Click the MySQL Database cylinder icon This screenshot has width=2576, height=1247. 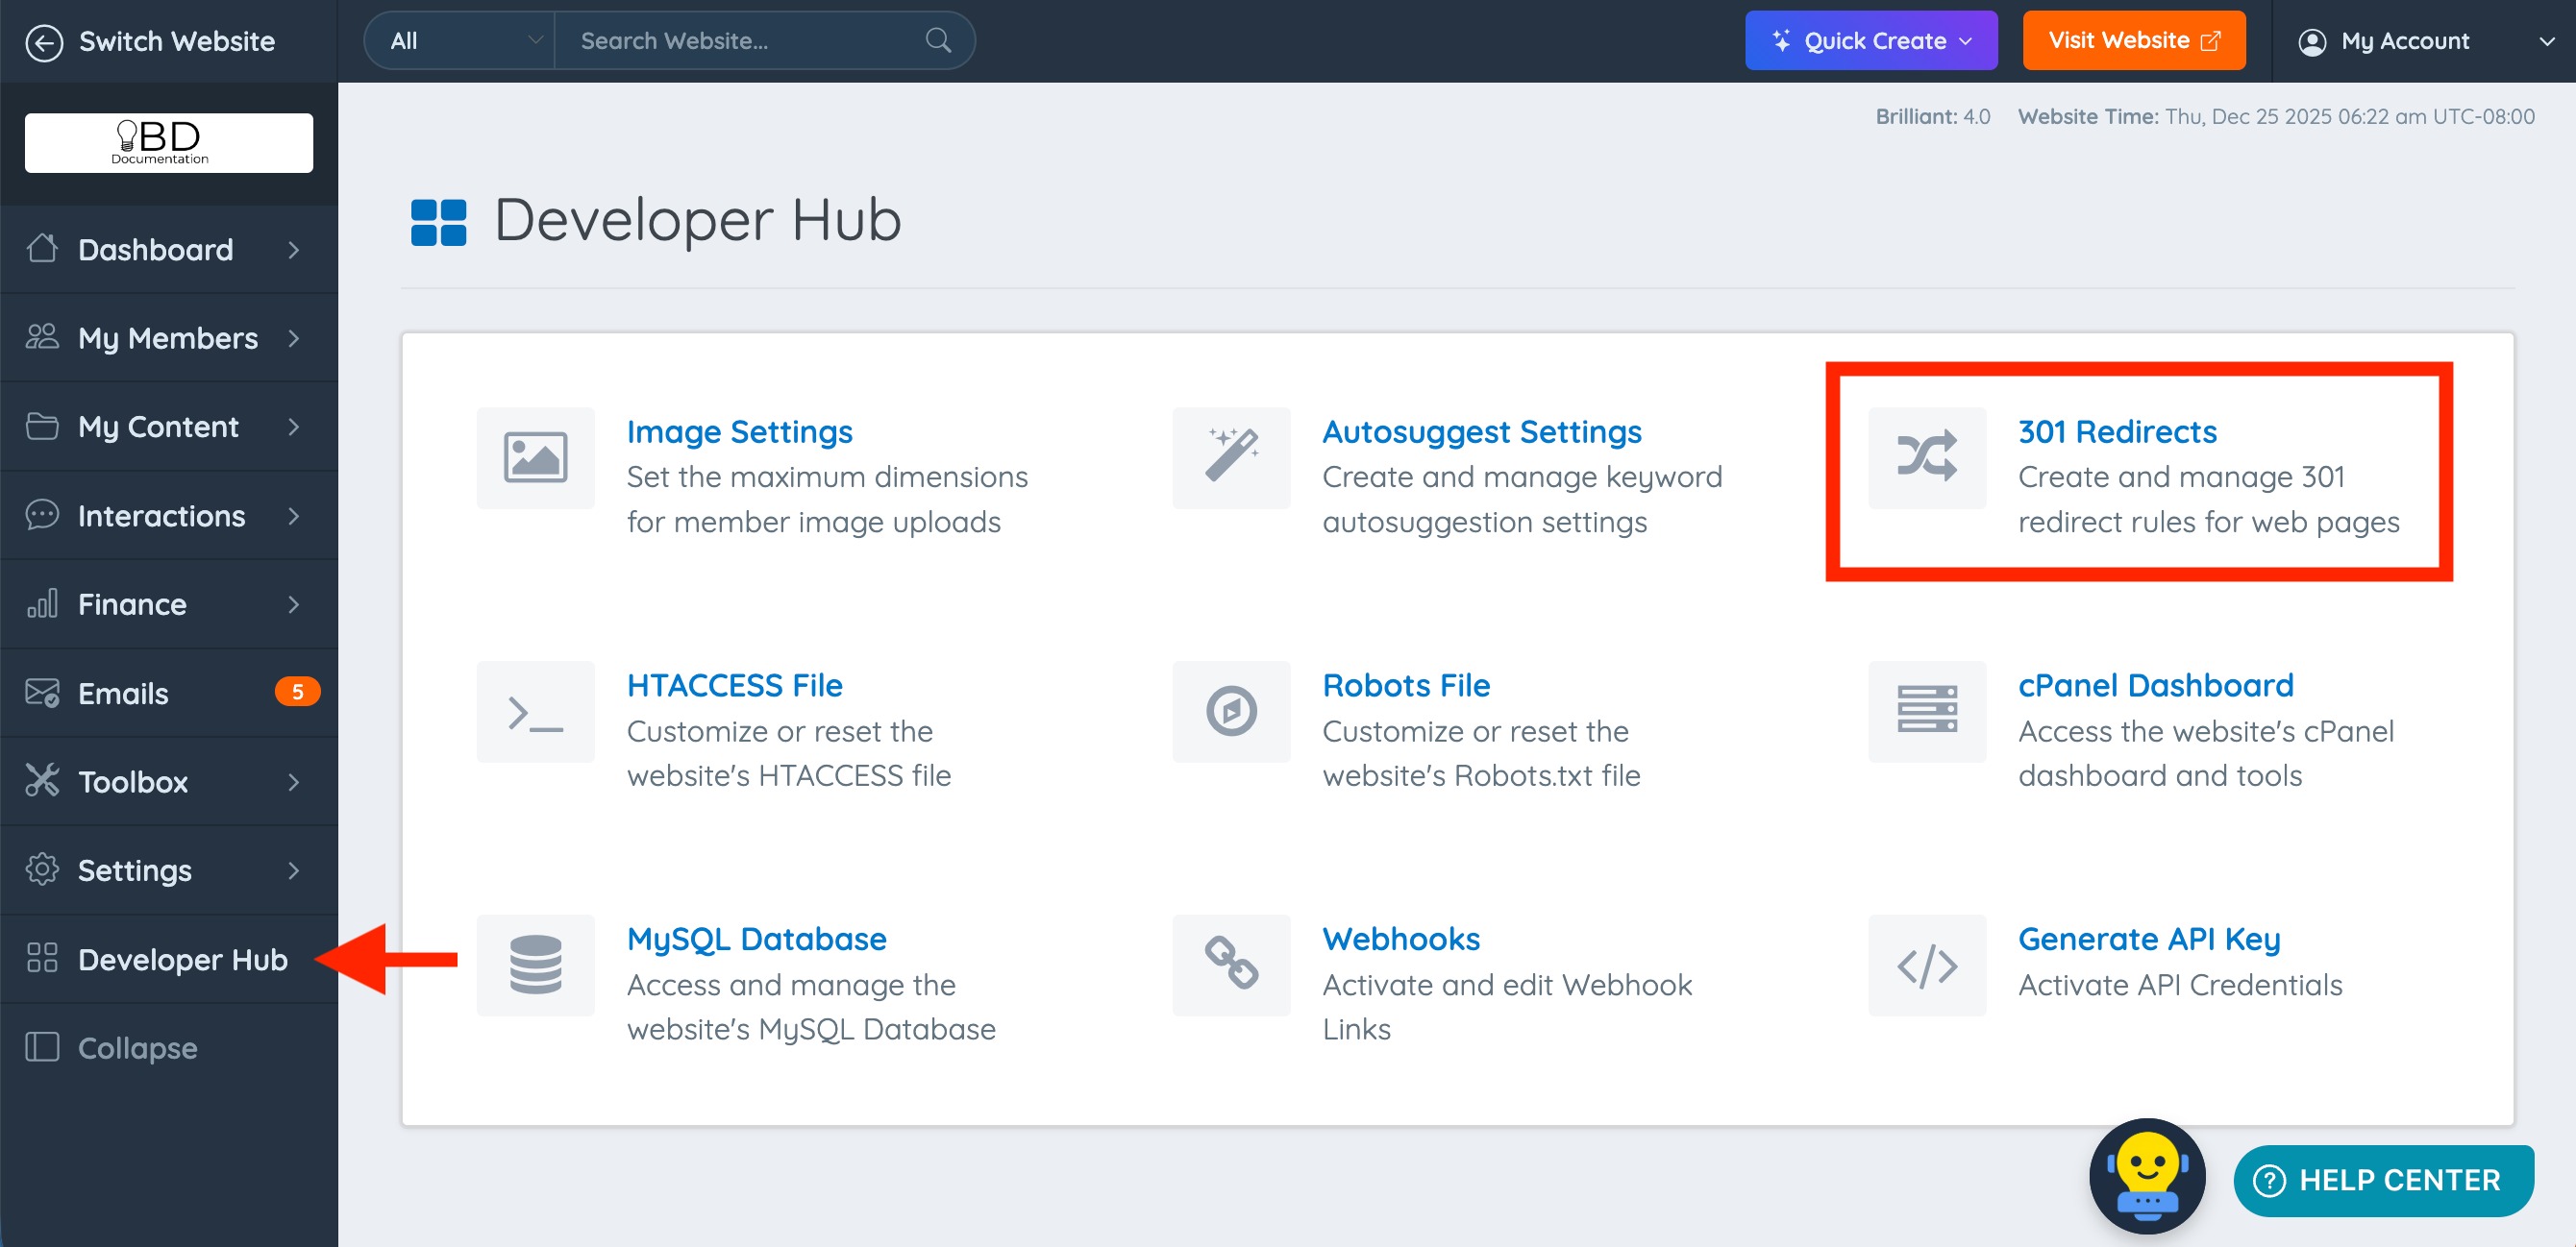click(535, 965)
